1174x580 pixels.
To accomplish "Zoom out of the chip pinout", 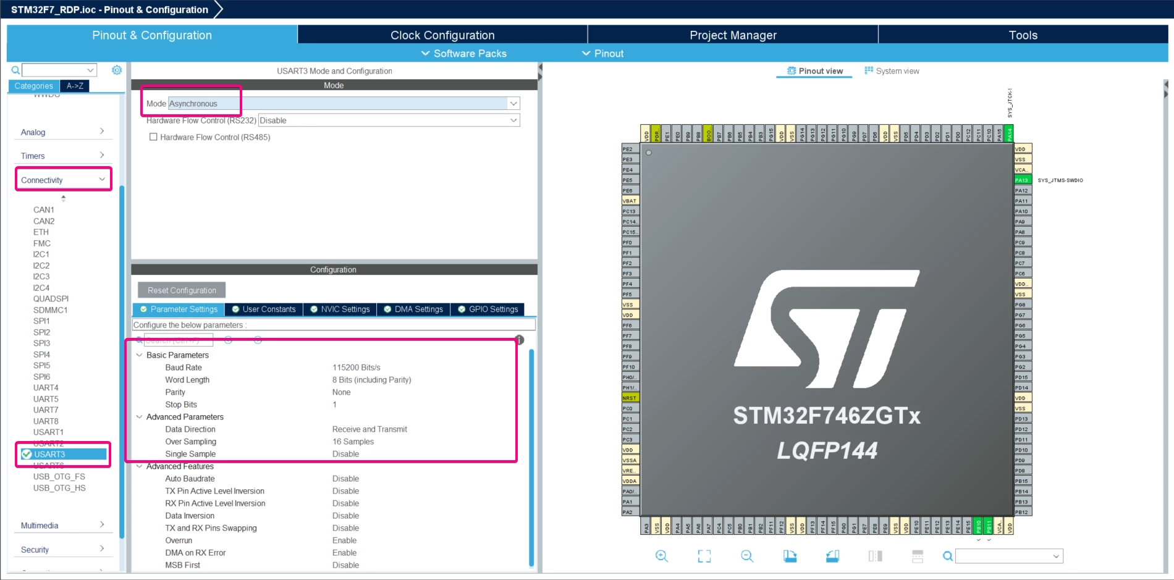I will click(x=747, y=556).
